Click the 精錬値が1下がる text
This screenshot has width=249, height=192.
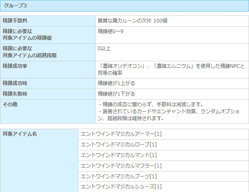116,94
